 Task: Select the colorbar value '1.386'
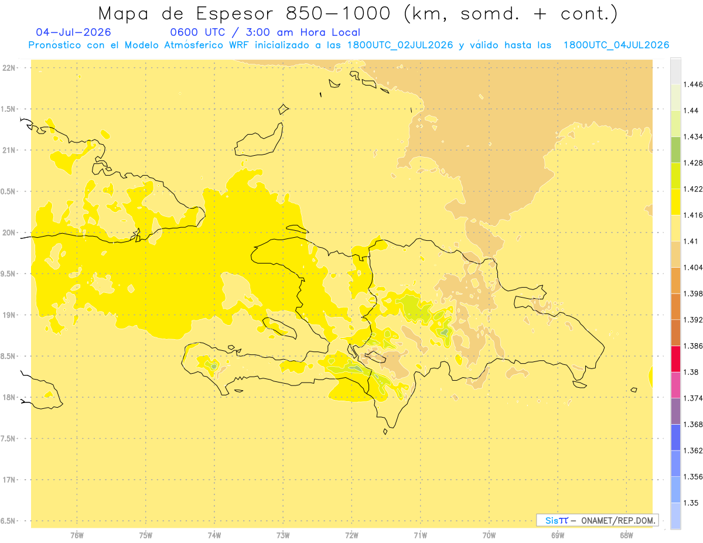[692, 346]
